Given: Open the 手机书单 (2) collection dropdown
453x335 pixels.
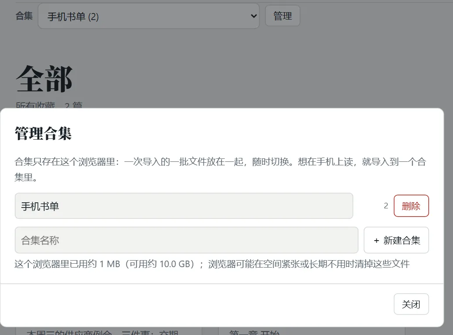Looking at the screenshot, I should click(x=149, y=16).
